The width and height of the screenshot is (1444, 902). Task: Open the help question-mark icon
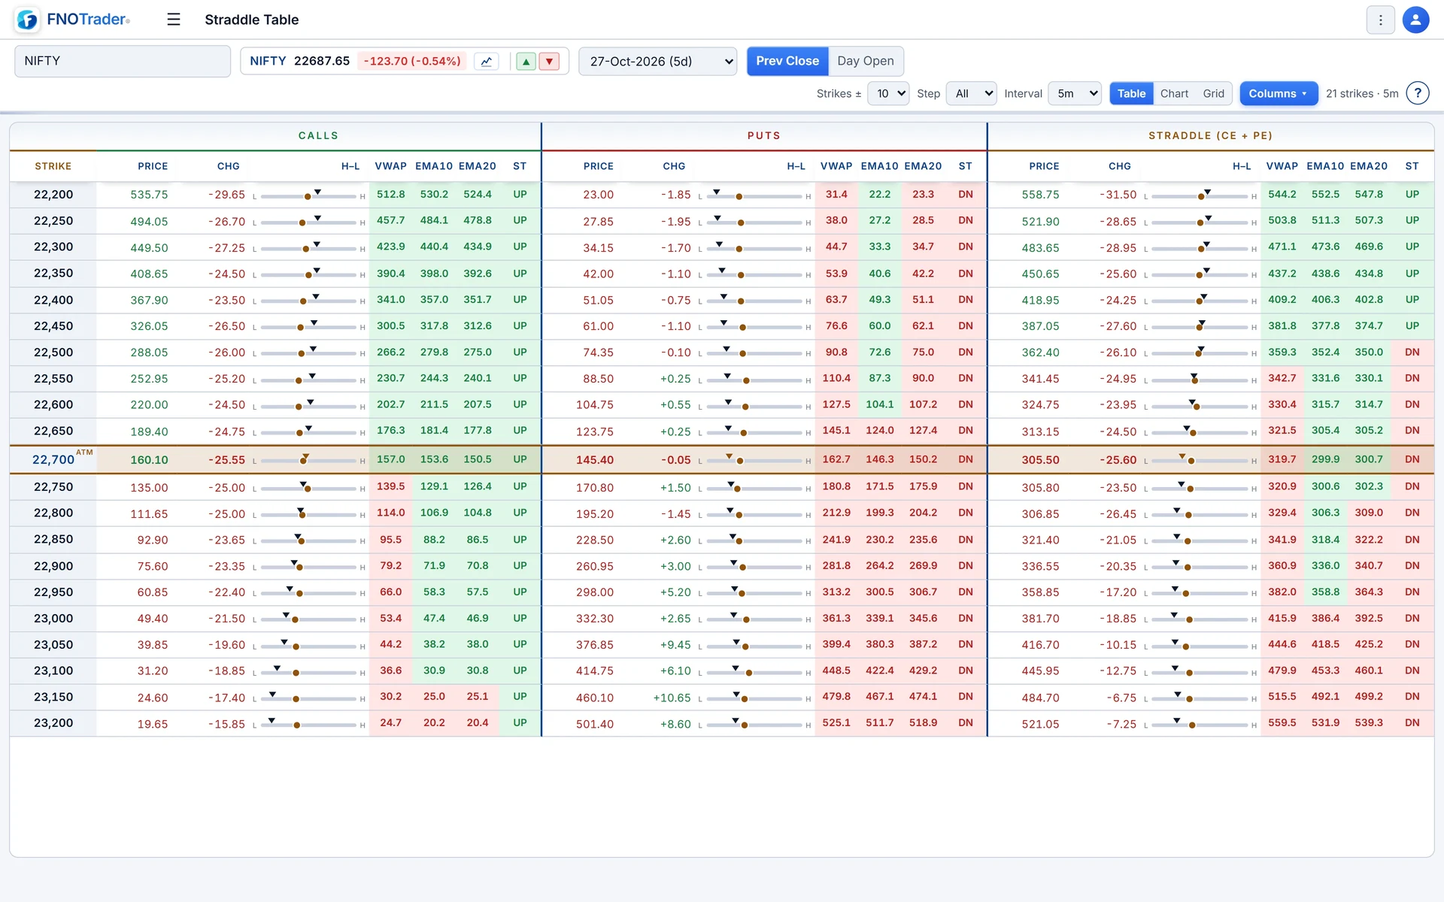(x=1418, y=93)
